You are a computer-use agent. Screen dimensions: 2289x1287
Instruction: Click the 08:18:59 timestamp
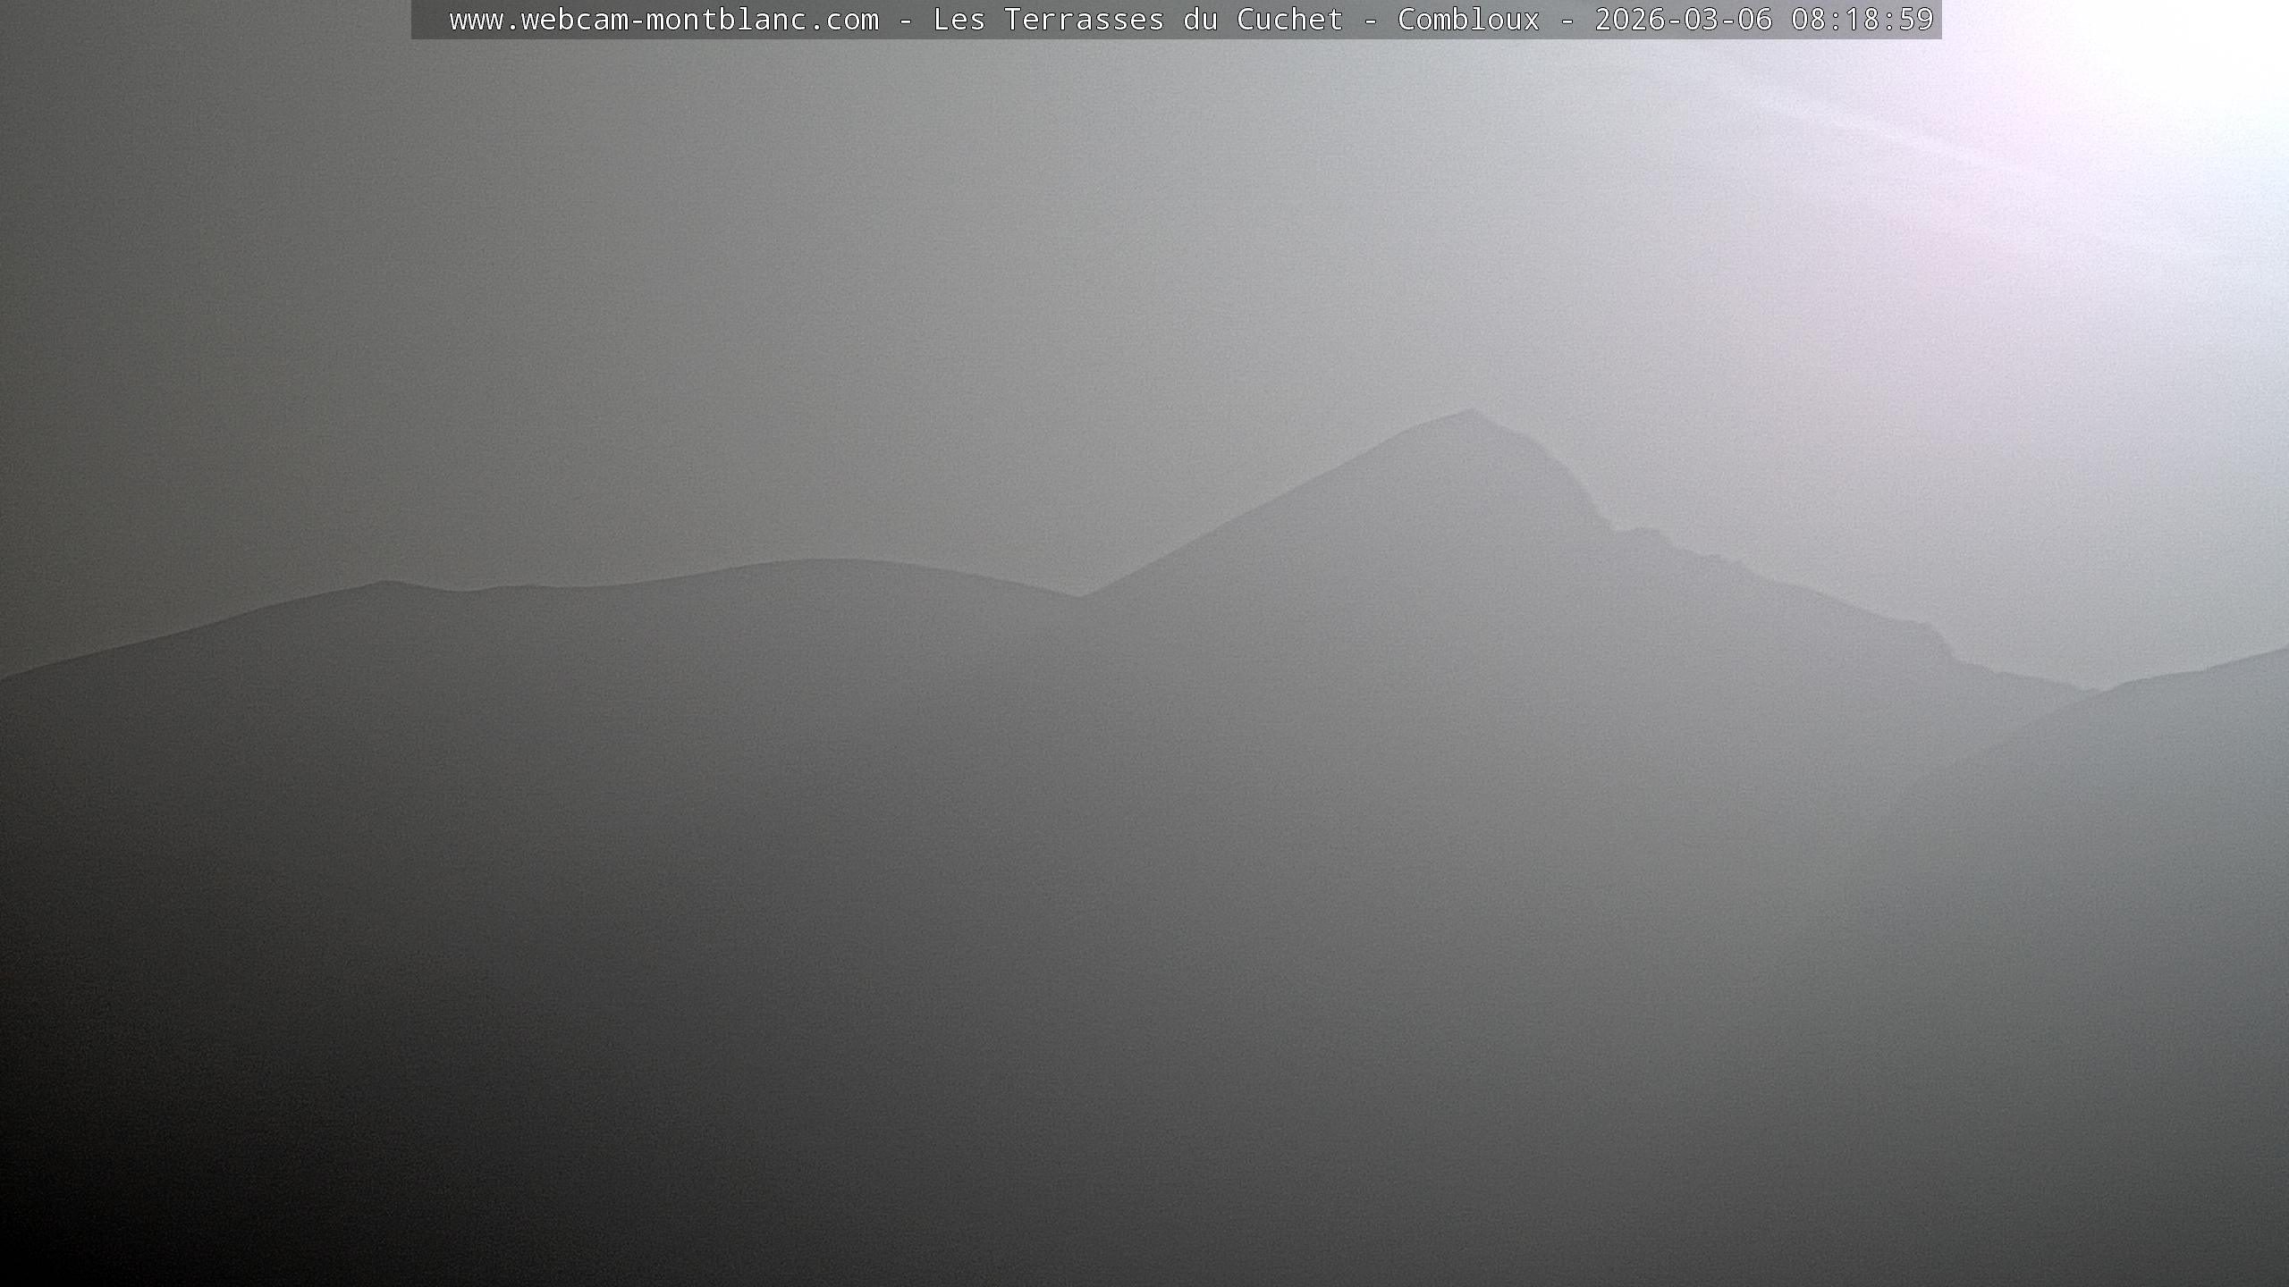[x=1862, y=20]
